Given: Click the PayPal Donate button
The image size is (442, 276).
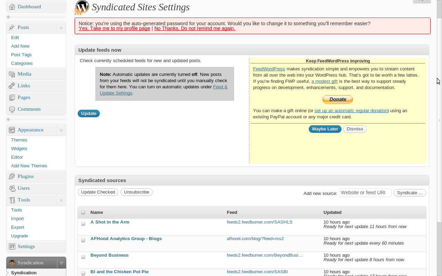Looking at the screenshot, I should click(337, 99).
